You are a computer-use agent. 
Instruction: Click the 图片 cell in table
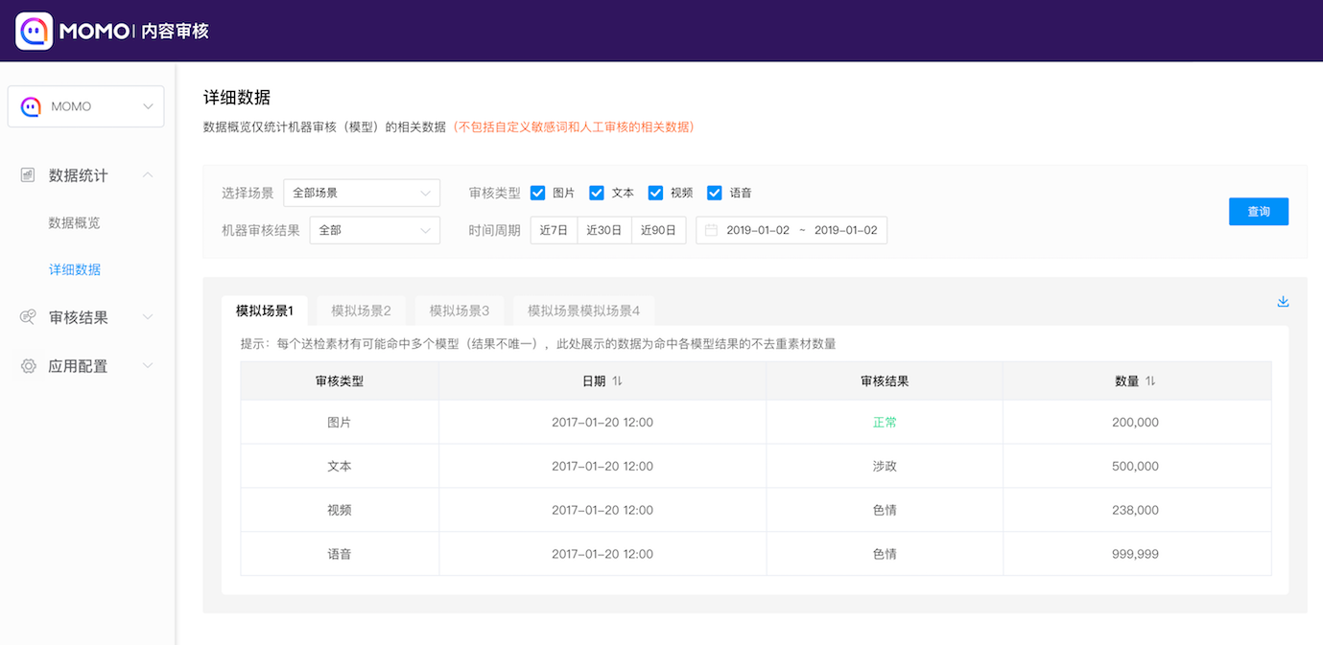(x=340, y=422)
